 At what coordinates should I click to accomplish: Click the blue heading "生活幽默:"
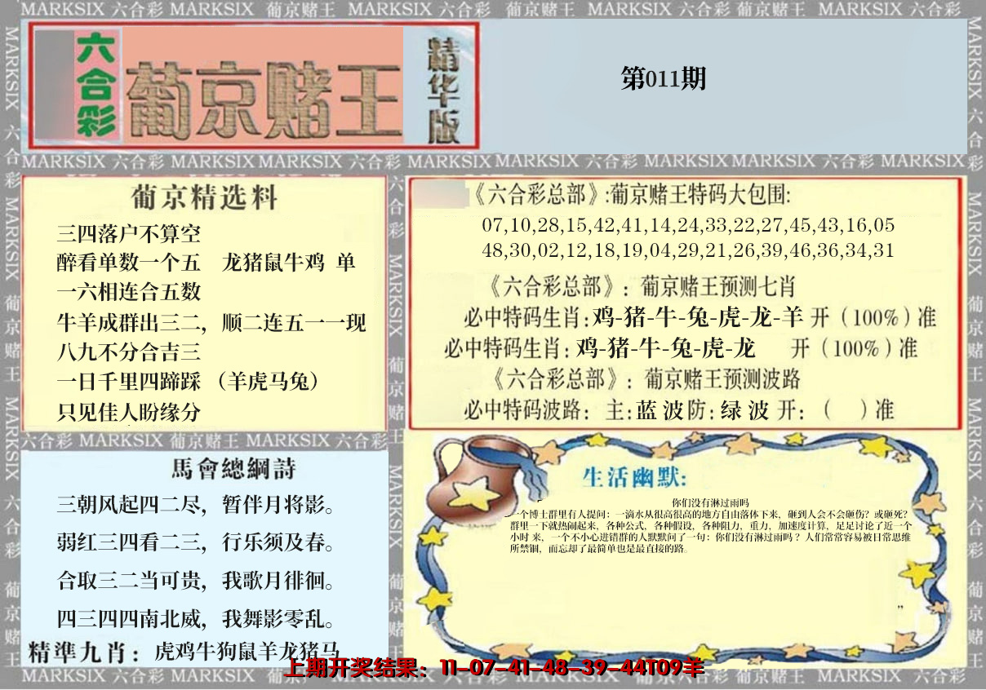coord(636,477)
